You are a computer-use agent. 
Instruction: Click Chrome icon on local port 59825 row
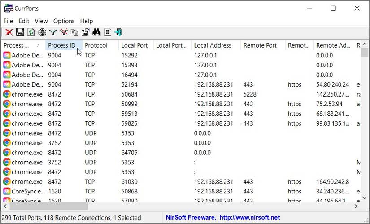pos(7,123)
